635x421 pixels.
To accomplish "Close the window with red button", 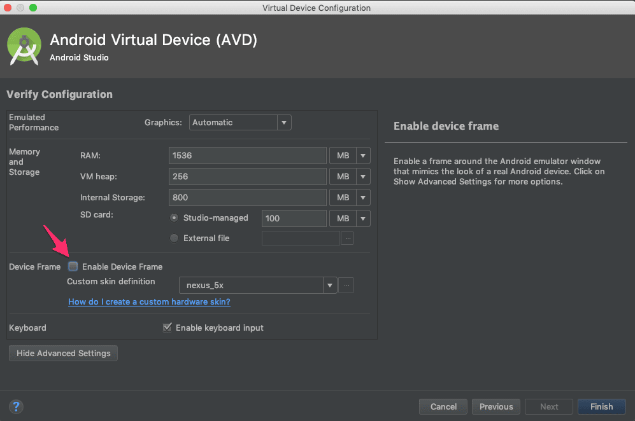I will [x=7, y=8].
